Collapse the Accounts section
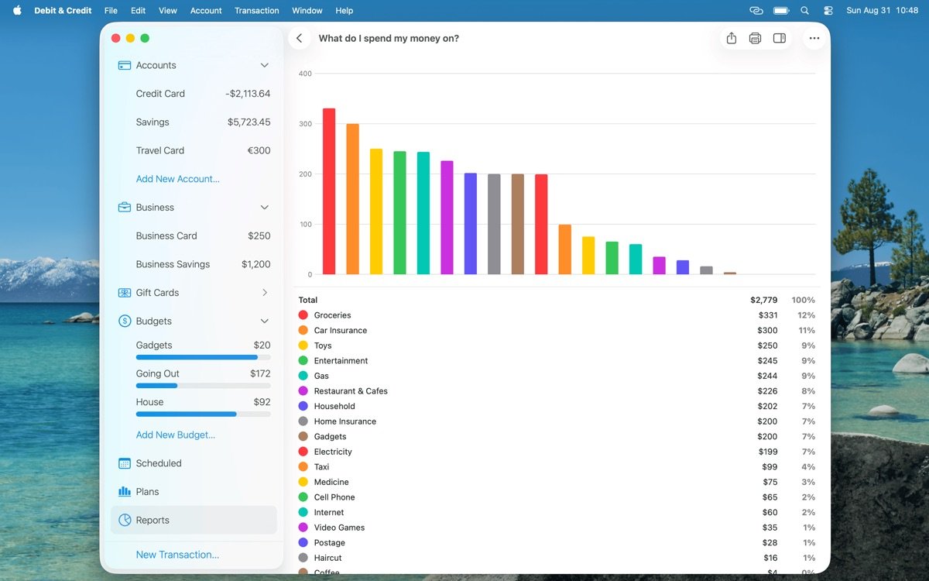Image resolution: width=929 pixels, height=581 pixels. click(264, 66)
